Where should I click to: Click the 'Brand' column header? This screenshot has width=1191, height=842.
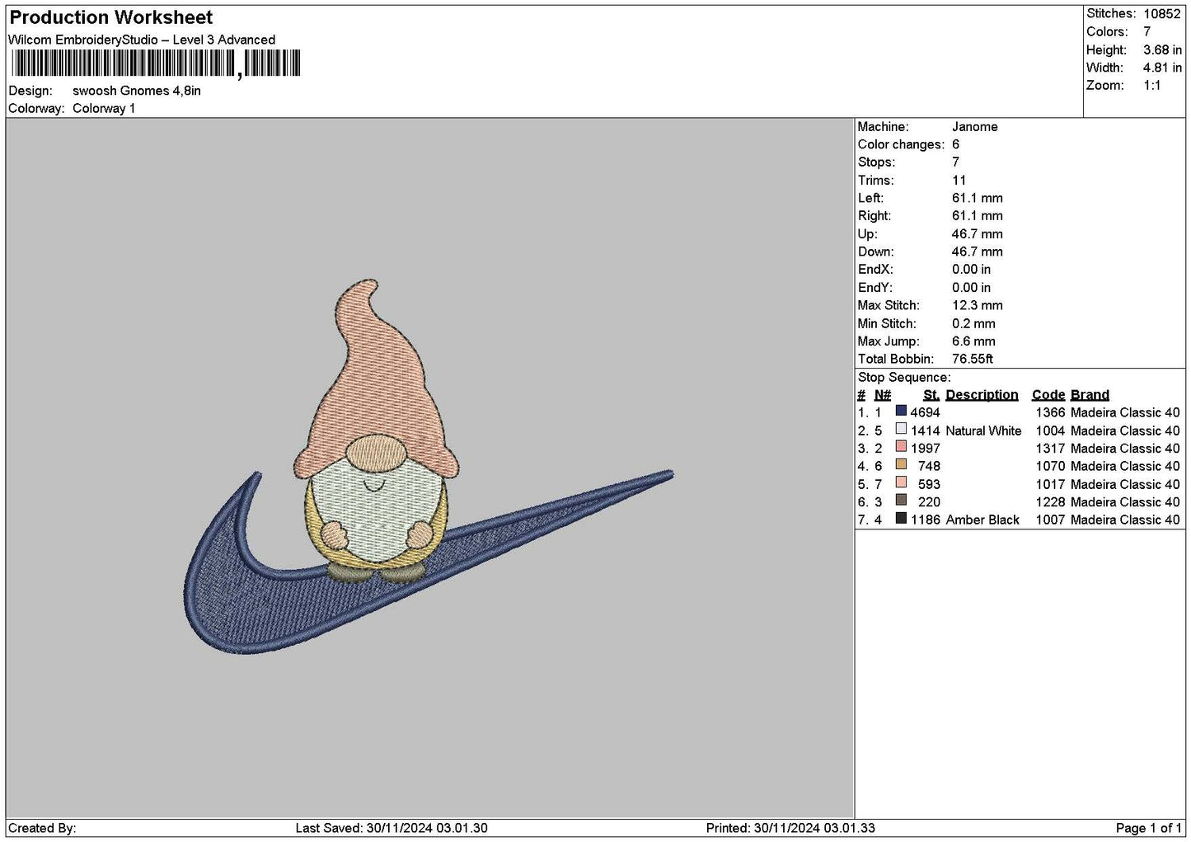1090,395
